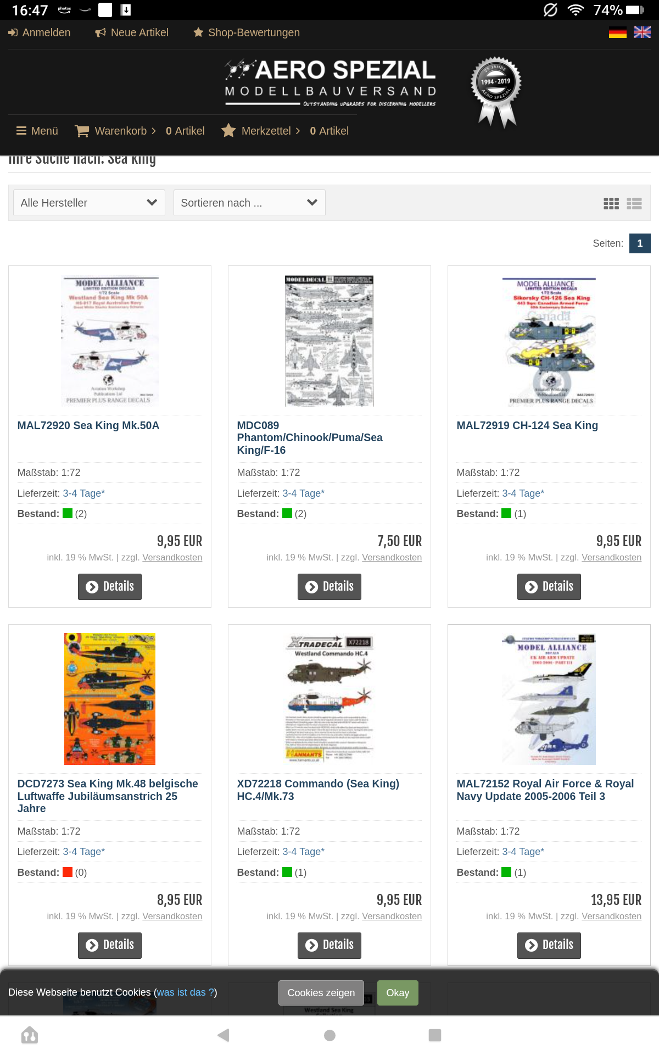Switch to grid view layout icon

(611, 204)
